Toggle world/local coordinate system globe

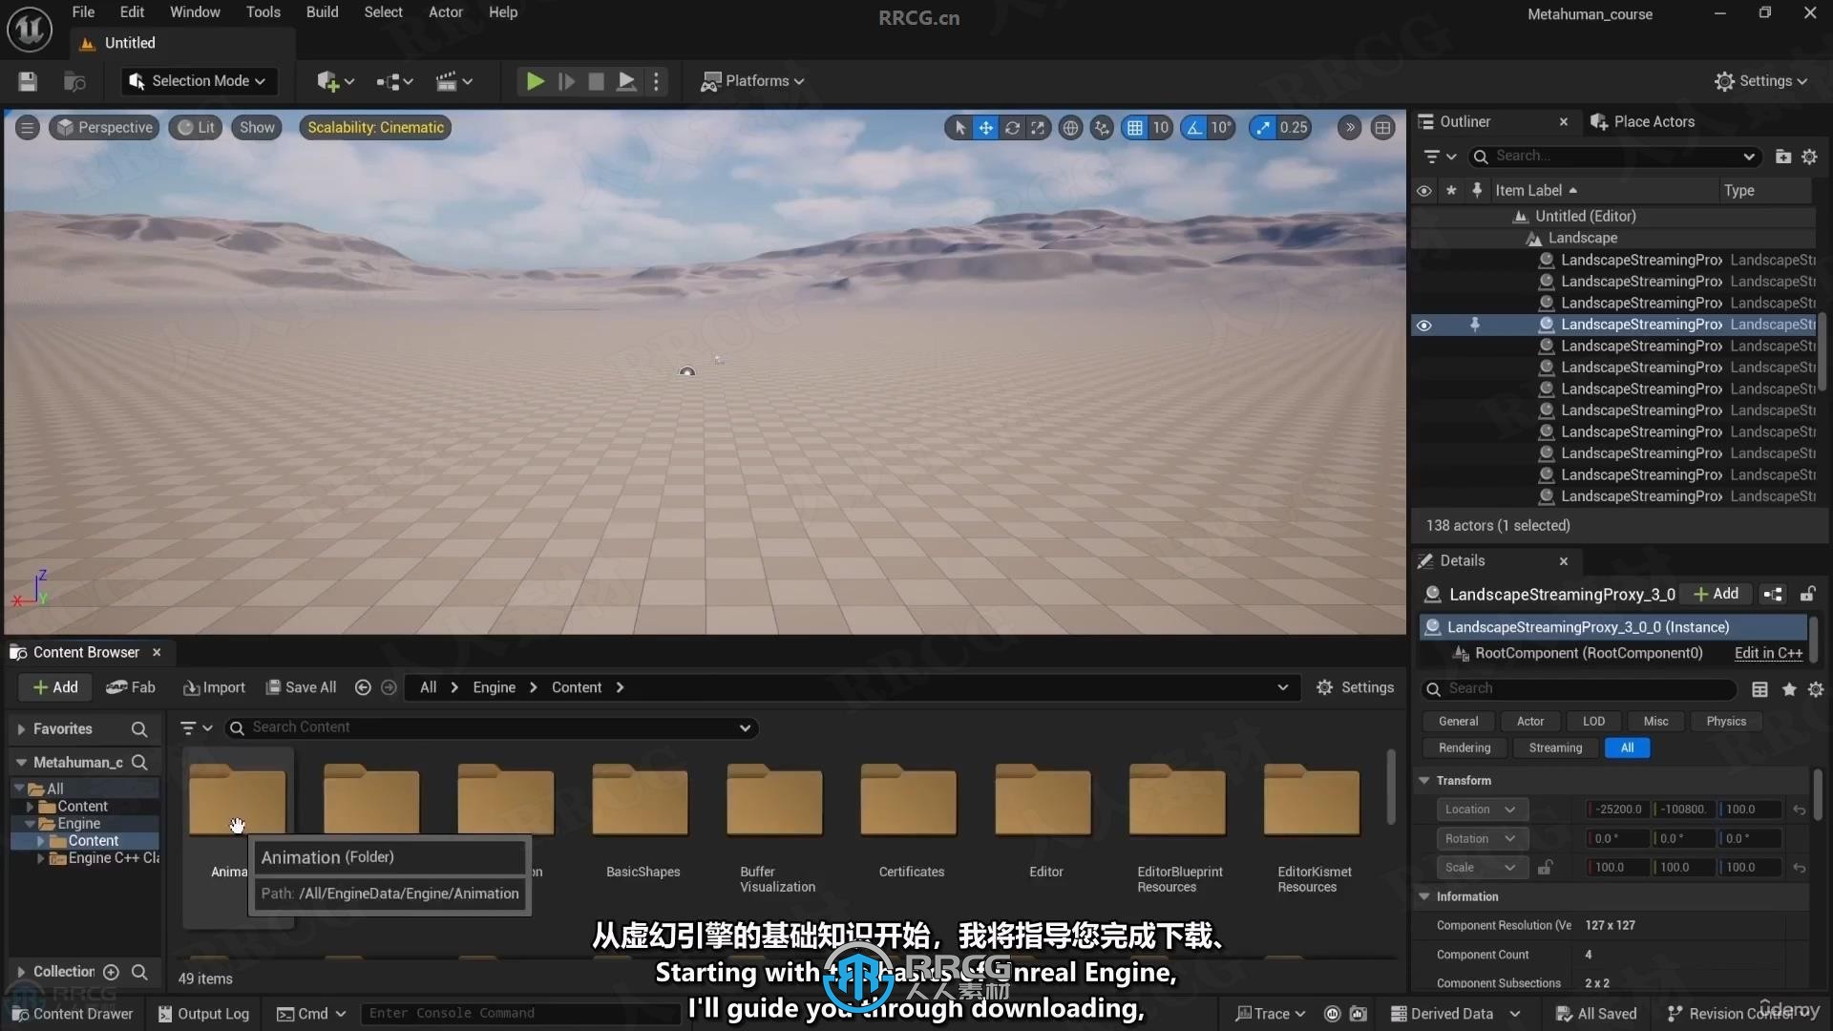pyautogui.click(x=1071, y=127)
